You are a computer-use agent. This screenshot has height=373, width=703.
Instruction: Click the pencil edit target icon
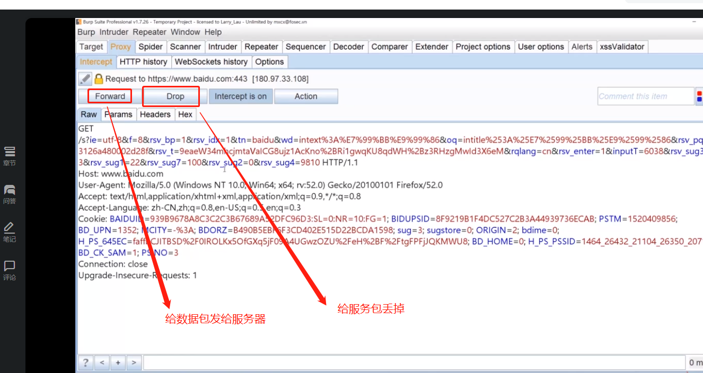pyautogui.click(x=85, y=79)
